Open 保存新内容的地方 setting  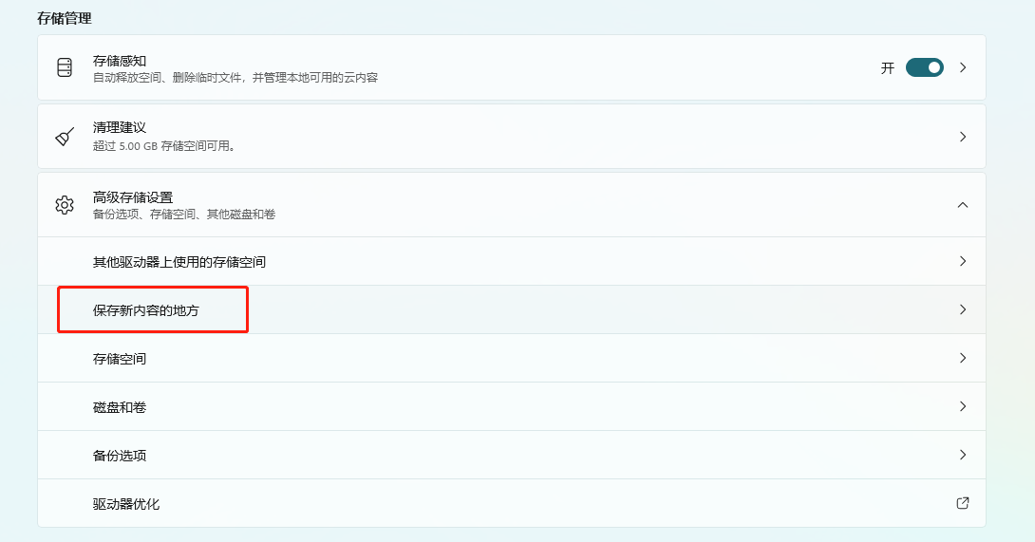[512, 309]
